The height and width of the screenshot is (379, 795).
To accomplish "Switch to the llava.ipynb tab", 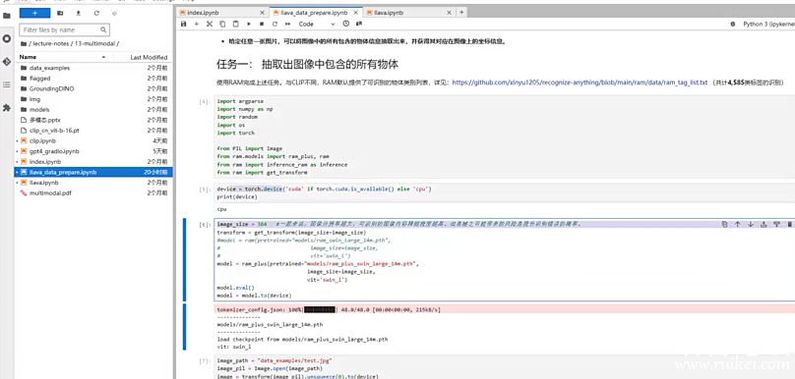I will click(408, 12).
